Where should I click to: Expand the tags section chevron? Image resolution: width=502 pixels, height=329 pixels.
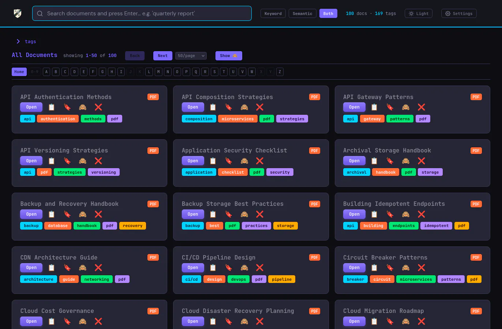click(18, 41)
